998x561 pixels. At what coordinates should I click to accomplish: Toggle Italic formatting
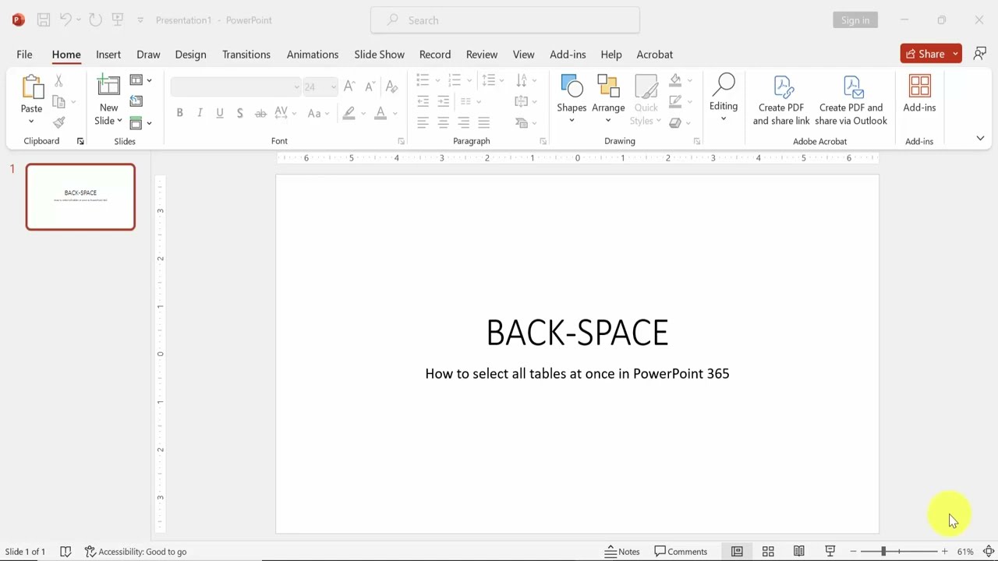200,113
